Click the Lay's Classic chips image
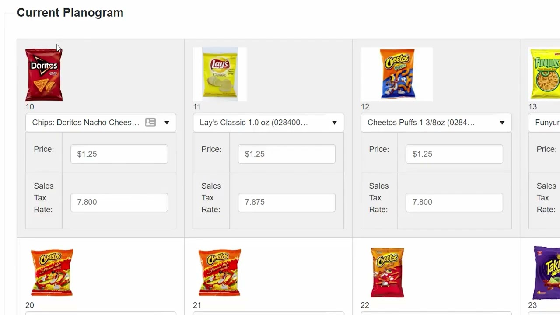 point(220,73)
